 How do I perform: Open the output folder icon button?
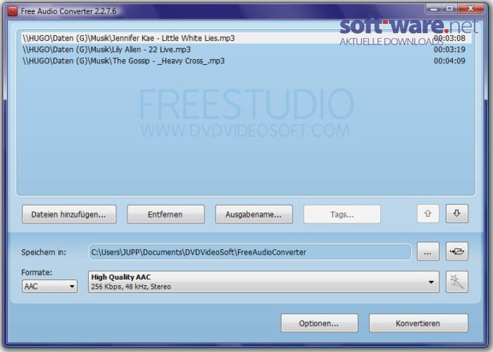pyautogui.click(x=457, y=251)
